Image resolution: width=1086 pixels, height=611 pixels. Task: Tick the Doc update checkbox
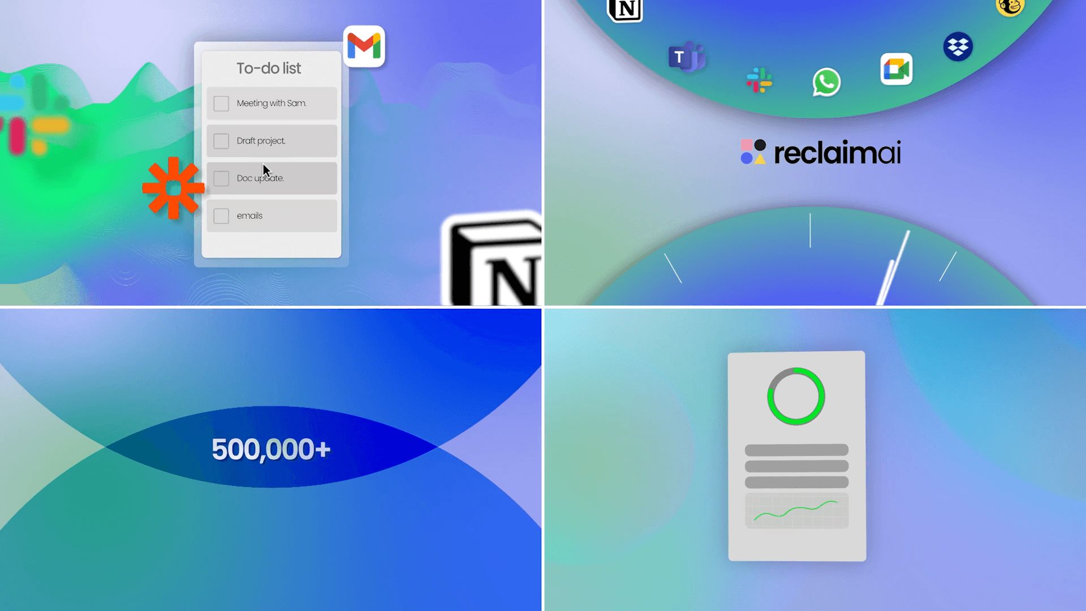point(221,178)
